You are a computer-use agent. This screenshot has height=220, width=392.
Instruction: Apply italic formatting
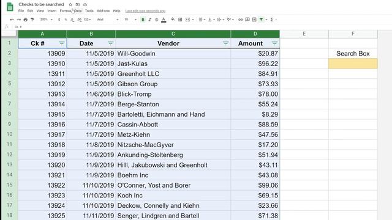click(x=149, y=20)
